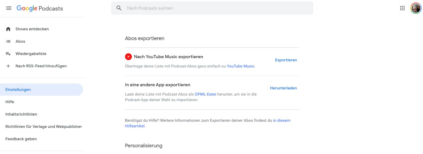Click the YouTube Music red icon
Viewport: 423px width, 154px height.
point(128,57)
